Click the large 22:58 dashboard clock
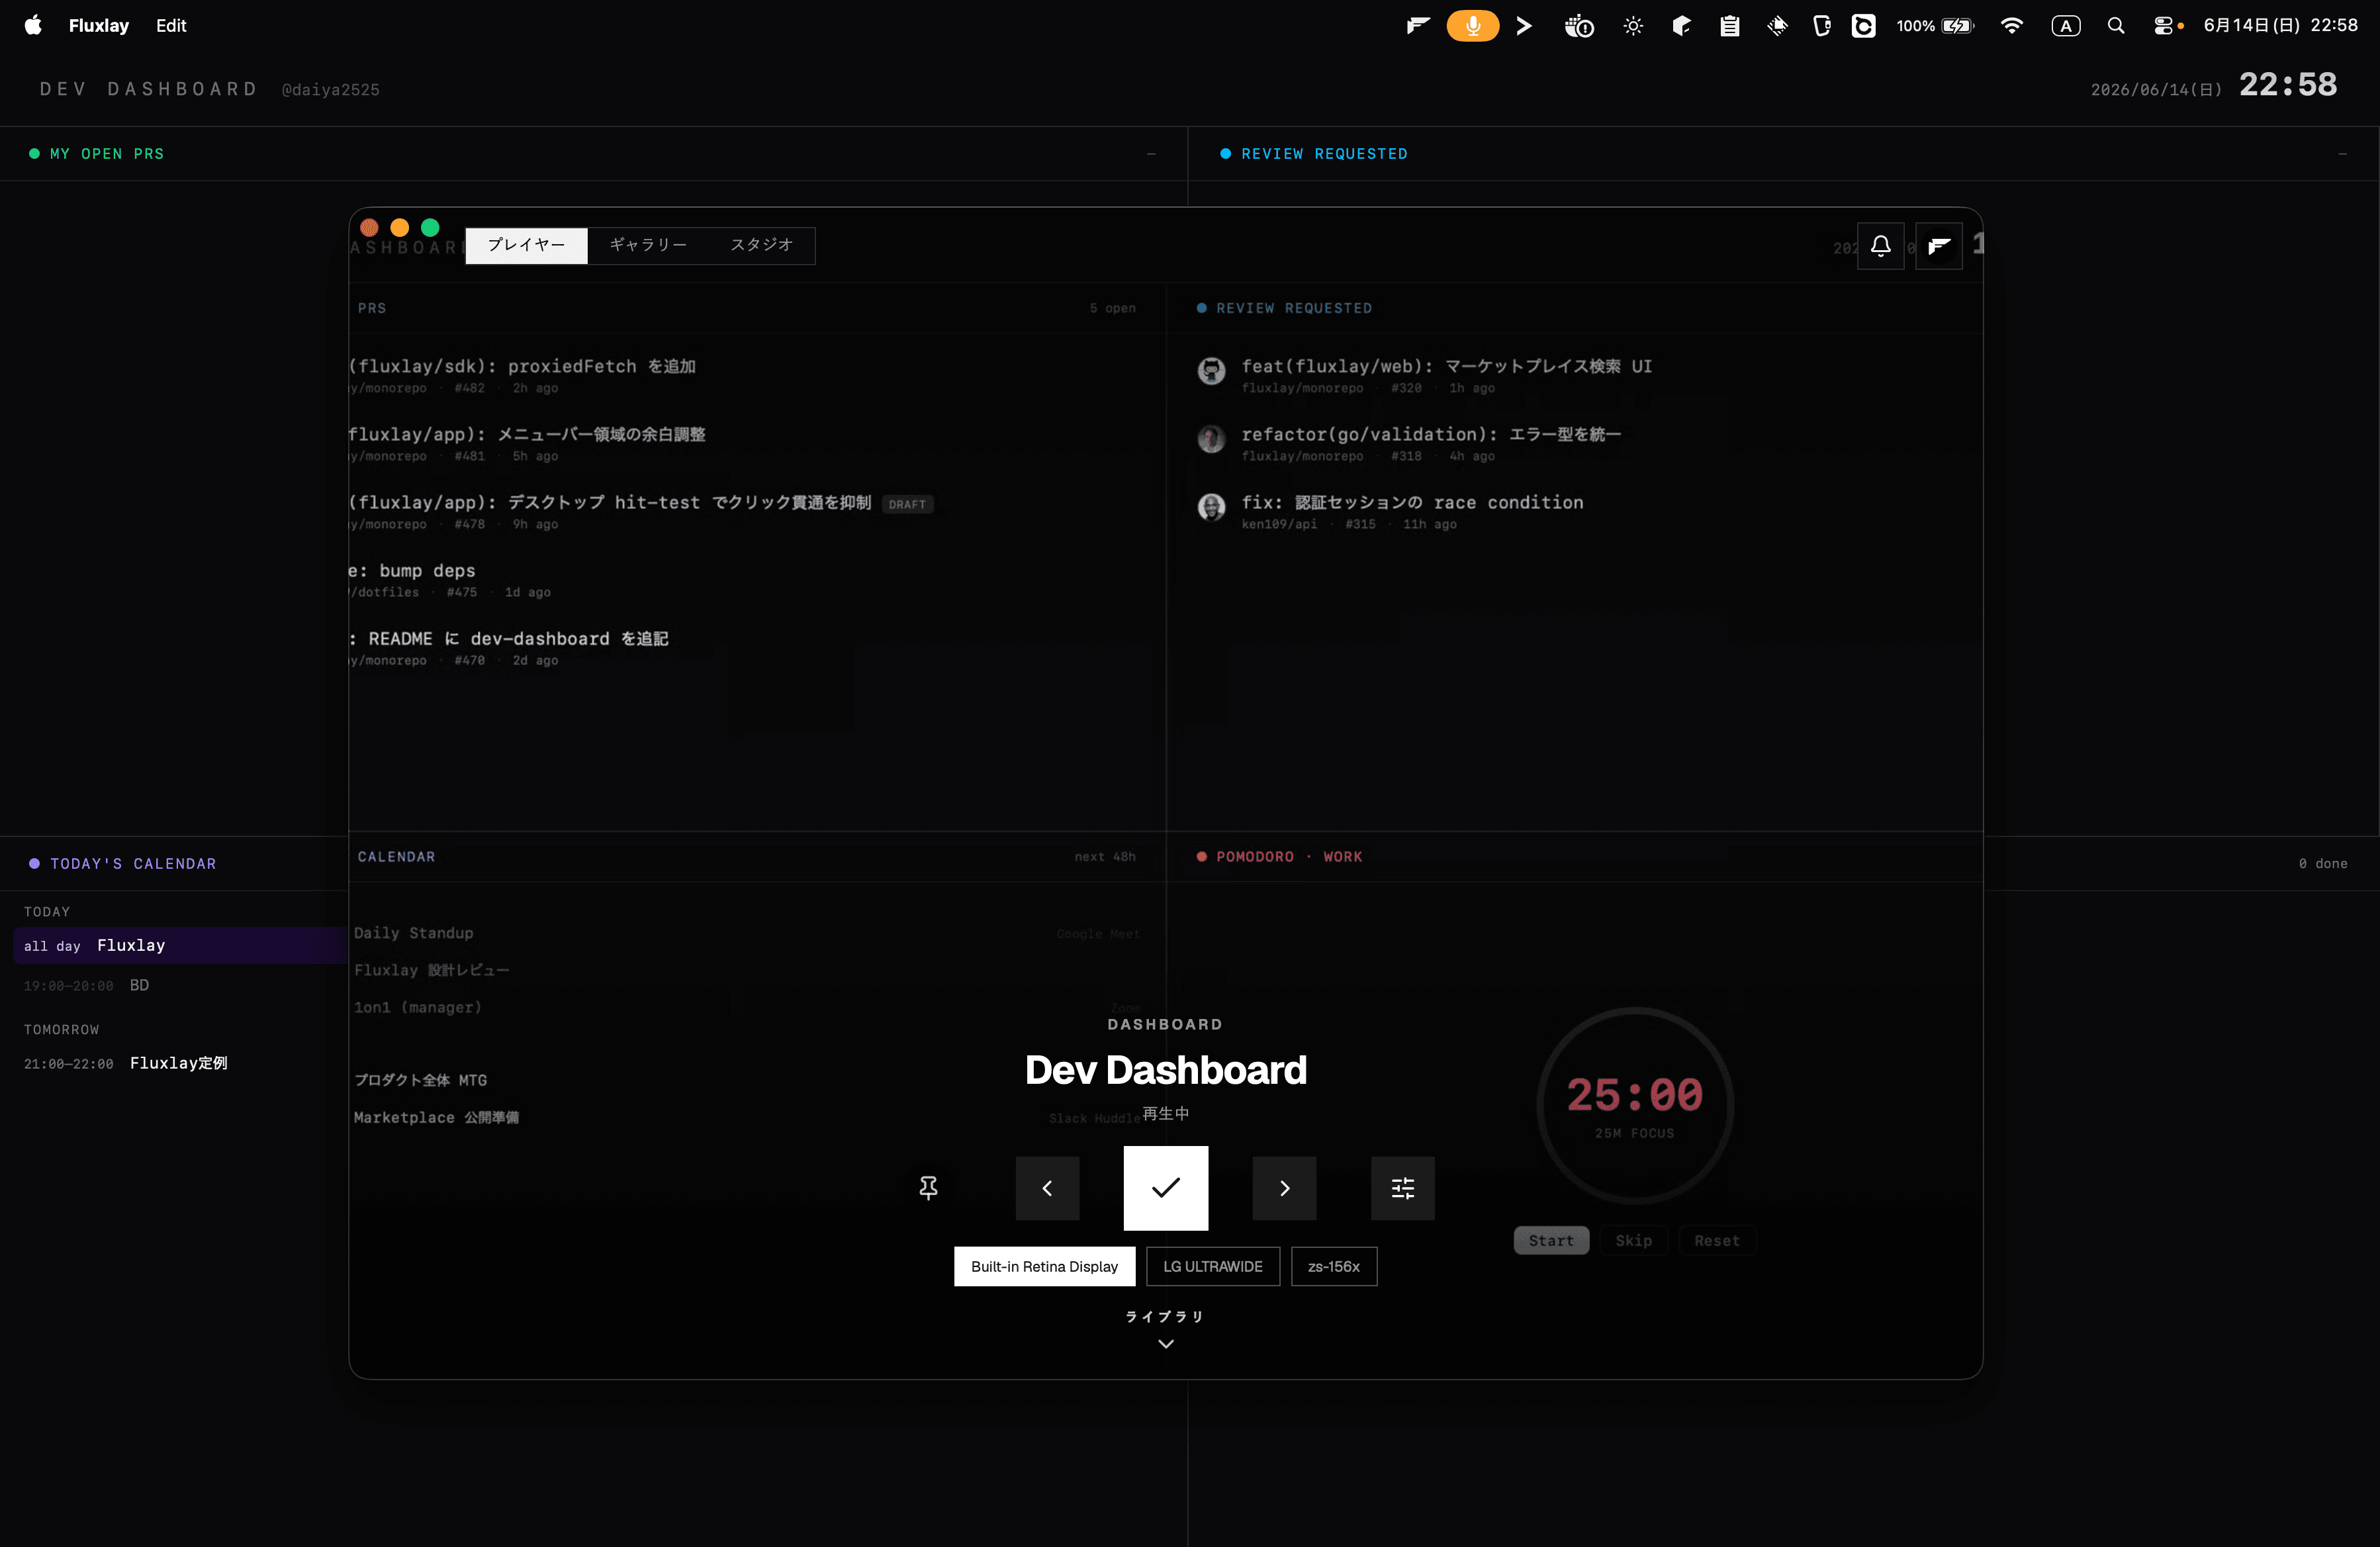The height and width of the screenshot is (1547, 2380). 2288,85
